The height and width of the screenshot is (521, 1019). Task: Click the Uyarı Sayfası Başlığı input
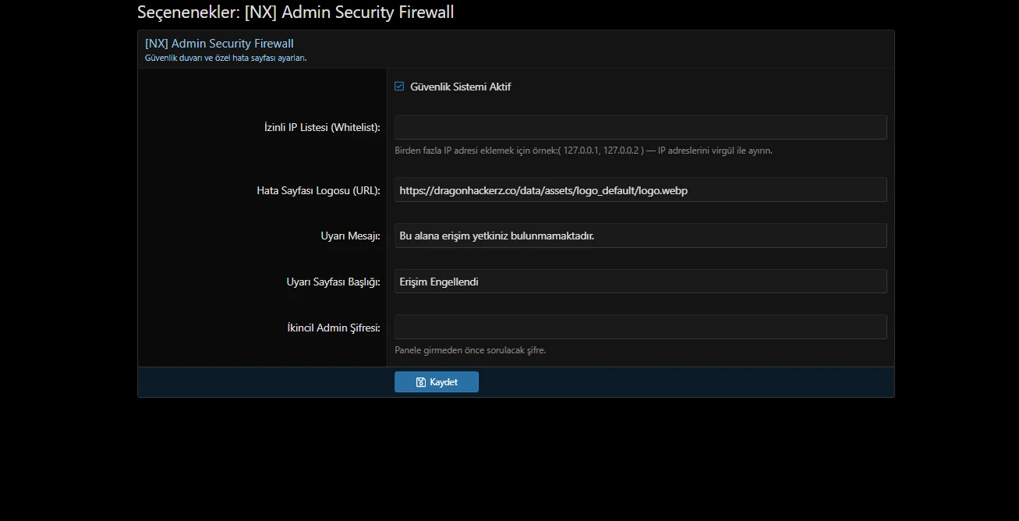click(640, 282)
